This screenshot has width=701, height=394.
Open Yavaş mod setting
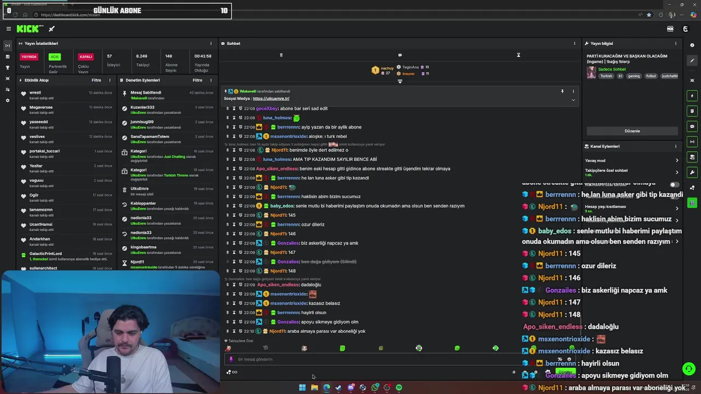[x=632, y=160]
